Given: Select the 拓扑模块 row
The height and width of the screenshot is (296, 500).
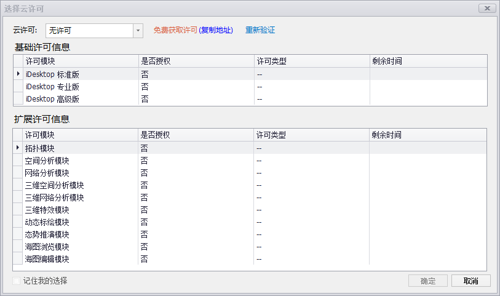Looking at the screenshot, I should point(250,148).
